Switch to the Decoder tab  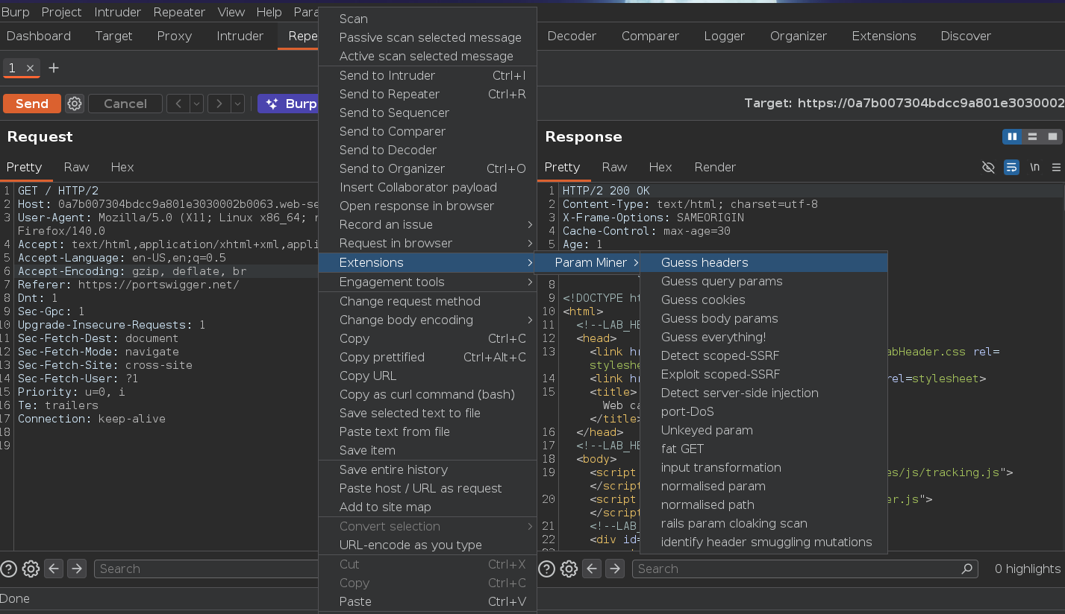click(572, 36)
